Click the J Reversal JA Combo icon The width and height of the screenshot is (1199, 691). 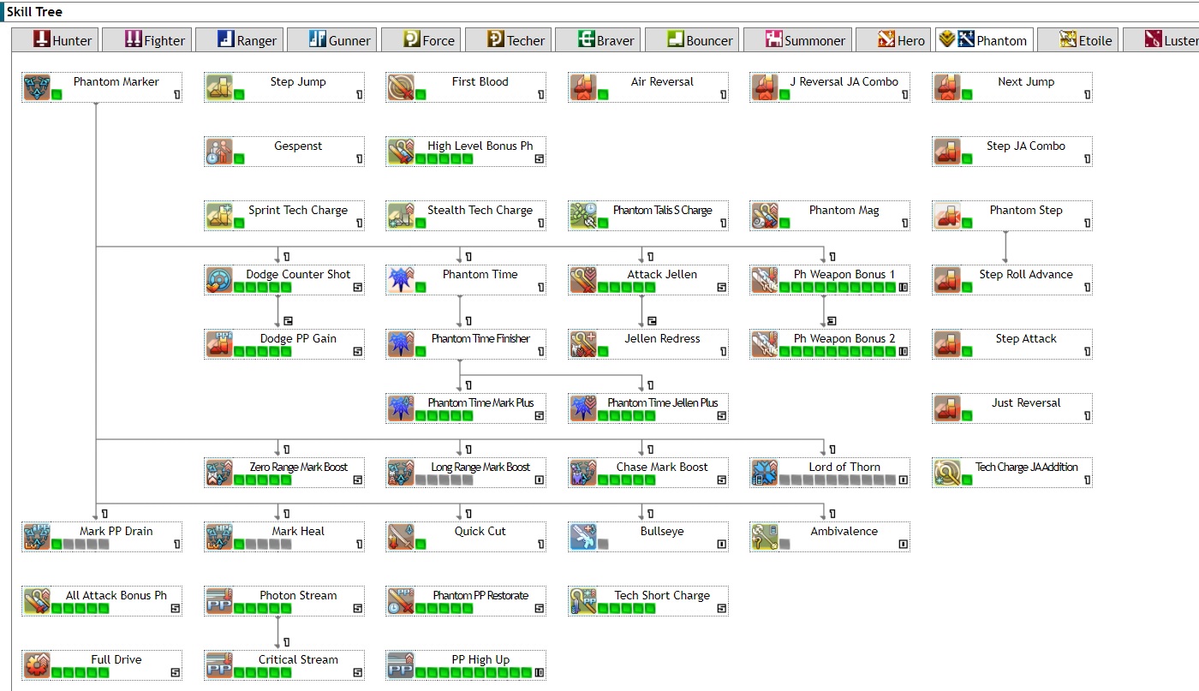tap(765, 87)
